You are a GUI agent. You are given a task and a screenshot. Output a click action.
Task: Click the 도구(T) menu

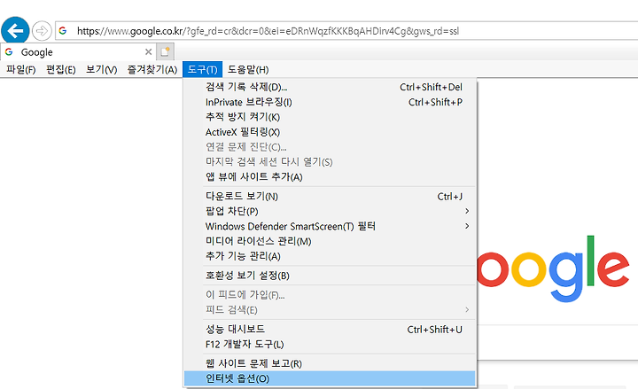(x=203, y=70)
